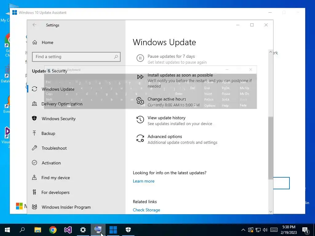Switch to Settings gear in taskbar

coord(83,230)
